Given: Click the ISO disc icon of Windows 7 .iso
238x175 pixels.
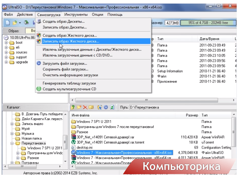Looking at the screenshot, I should (74, 152).
